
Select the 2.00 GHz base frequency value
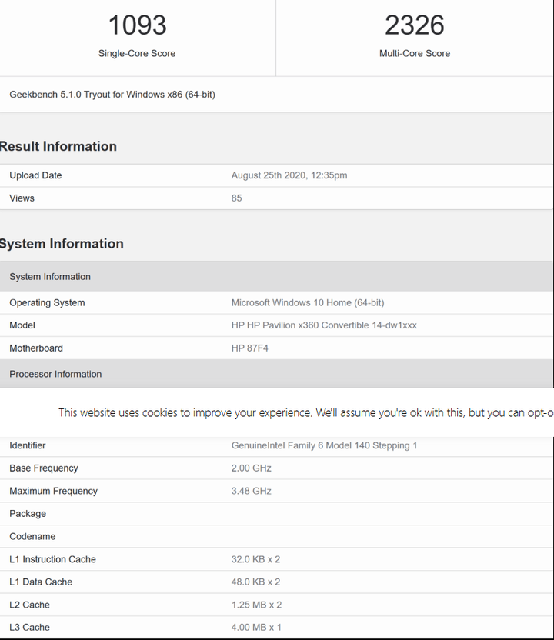coord(251,468)
